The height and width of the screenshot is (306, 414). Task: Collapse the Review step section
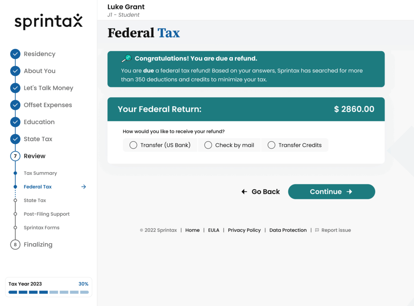click(x=15, y=156)
